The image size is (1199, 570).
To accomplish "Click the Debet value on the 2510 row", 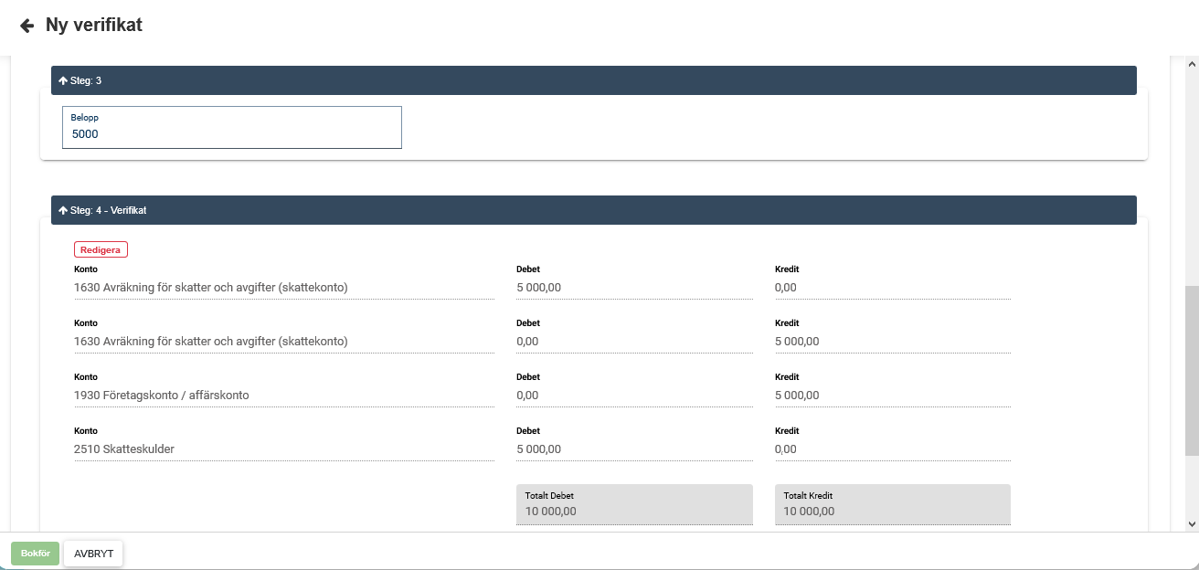I will (633, 449).
